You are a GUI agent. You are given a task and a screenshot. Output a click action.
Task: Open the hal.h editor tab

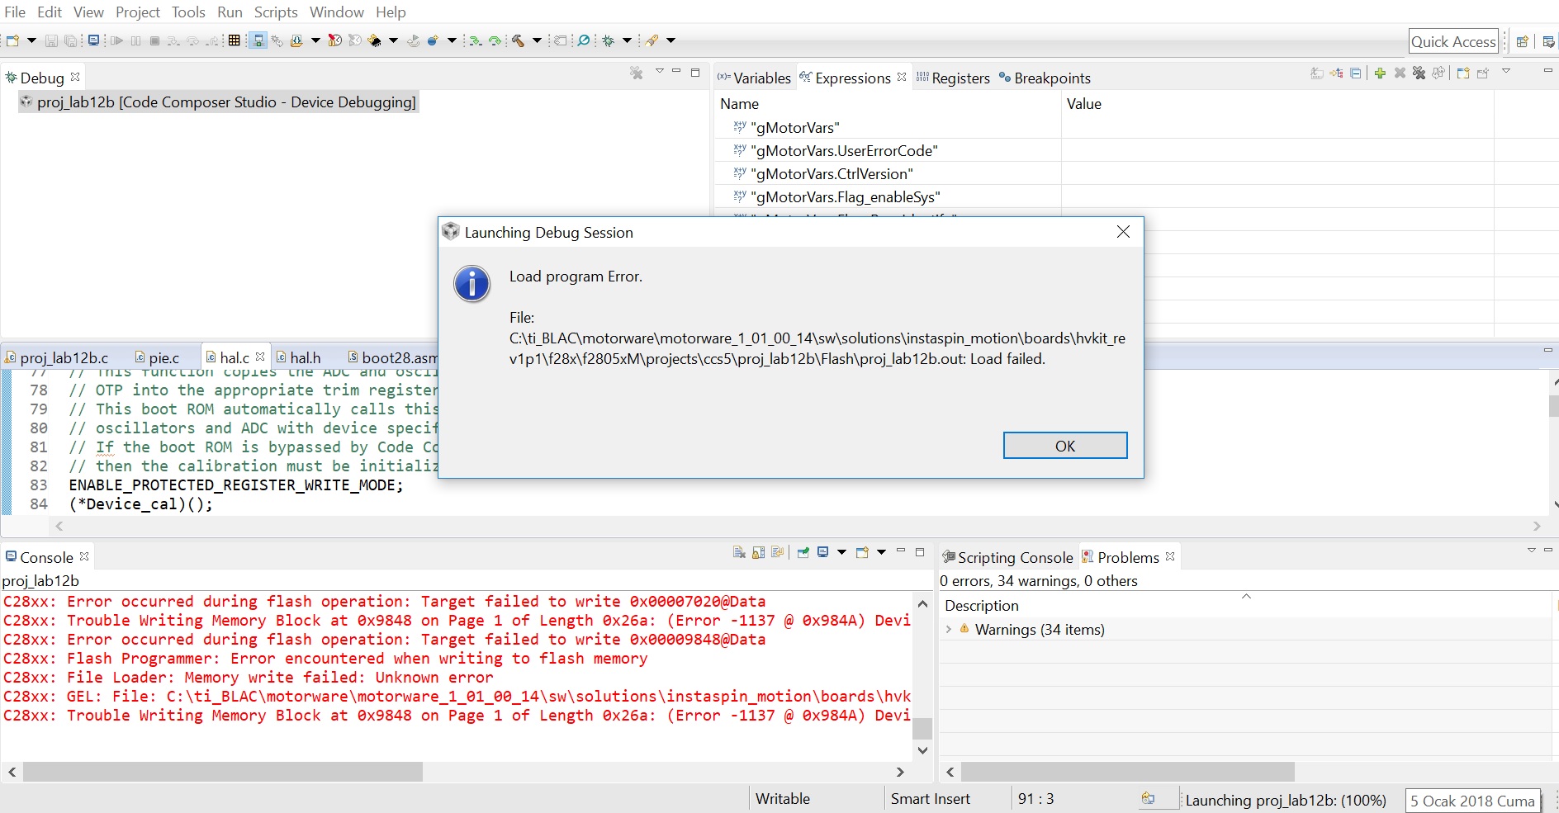coord(298,357)
